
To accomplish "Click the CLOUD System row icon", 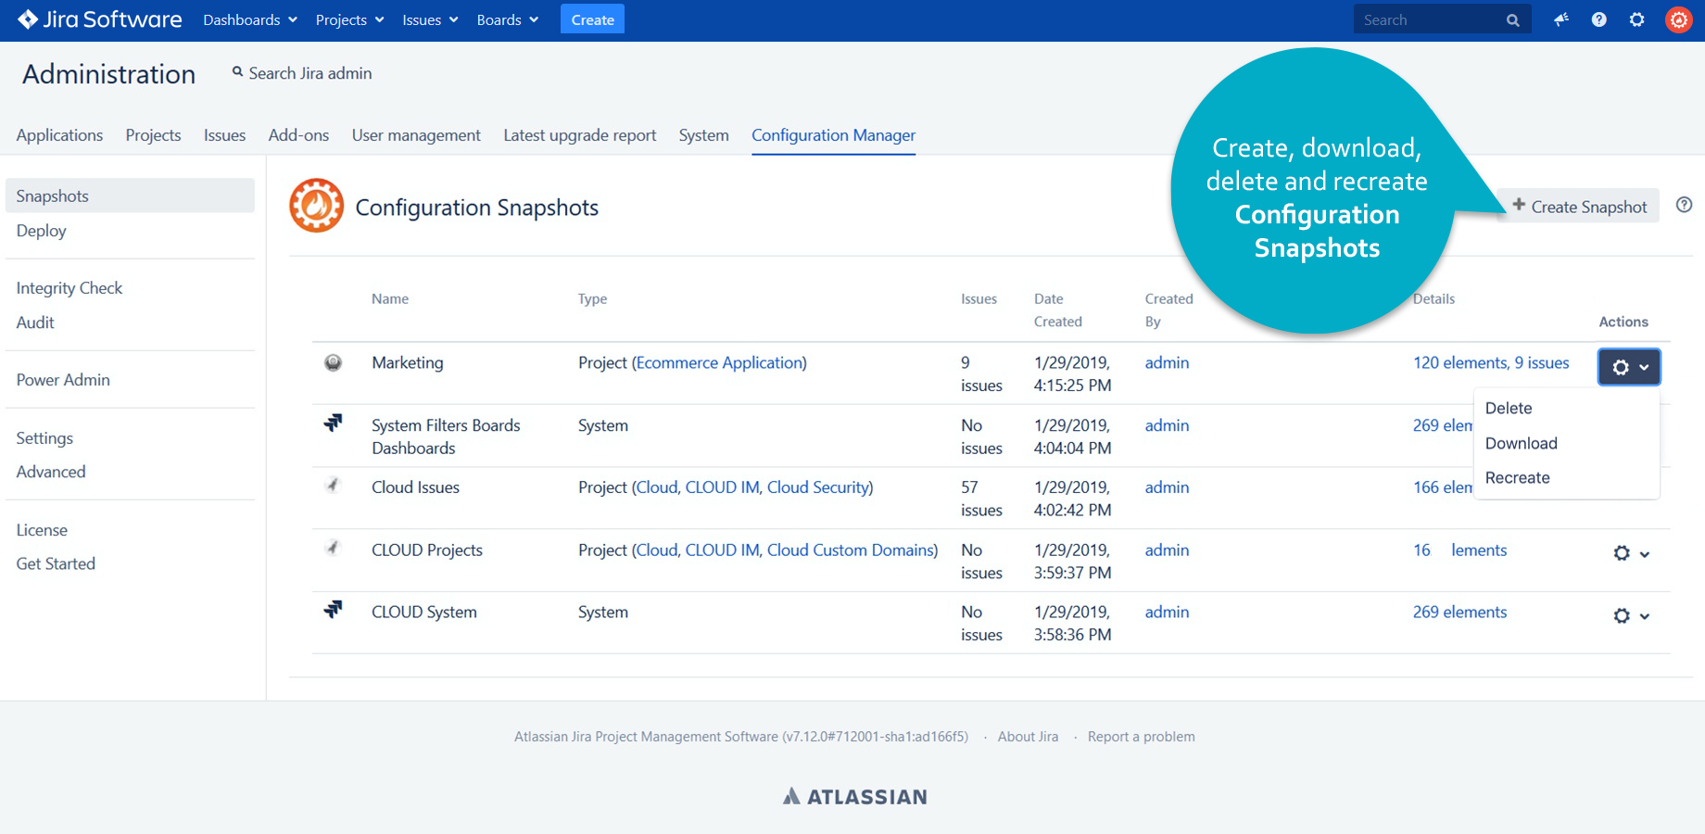I will (334, 609).
